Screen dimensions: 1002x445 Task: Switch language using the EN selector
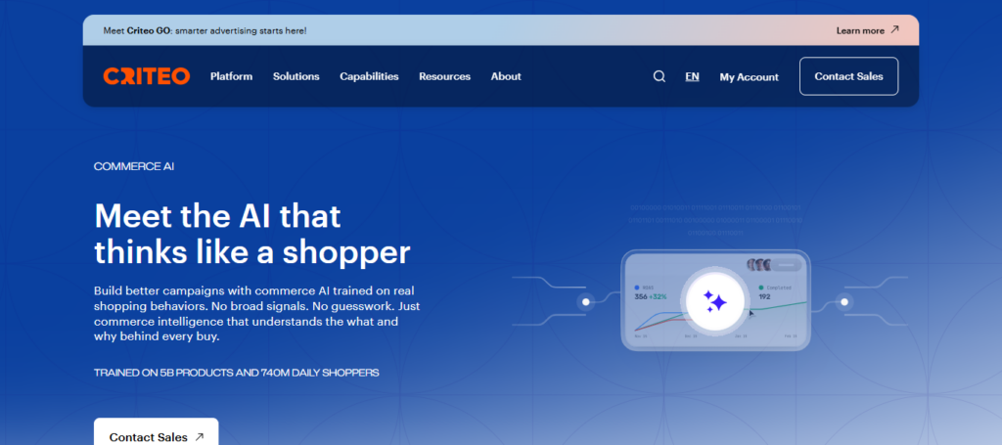(692, 76)
